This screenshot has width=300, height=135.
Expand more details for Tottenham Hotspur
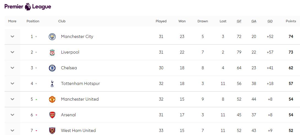12,84
